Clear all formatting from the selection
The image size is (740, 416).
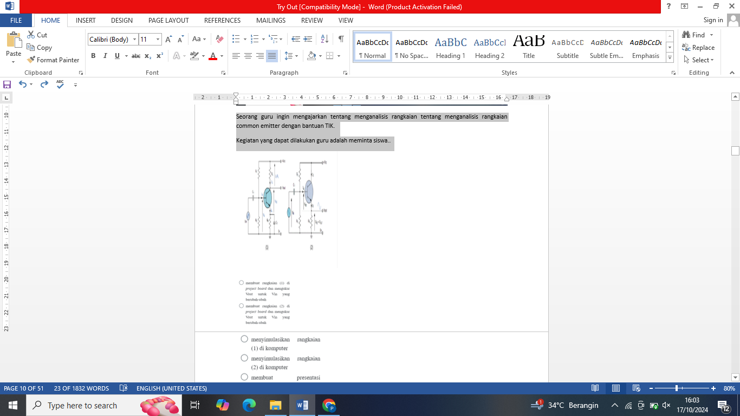coord(219,39)
